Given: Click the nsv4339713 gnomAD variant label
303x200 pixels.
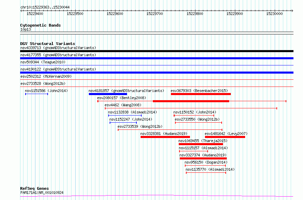Looking at the screenshot, I should click(x=58, y=48).
